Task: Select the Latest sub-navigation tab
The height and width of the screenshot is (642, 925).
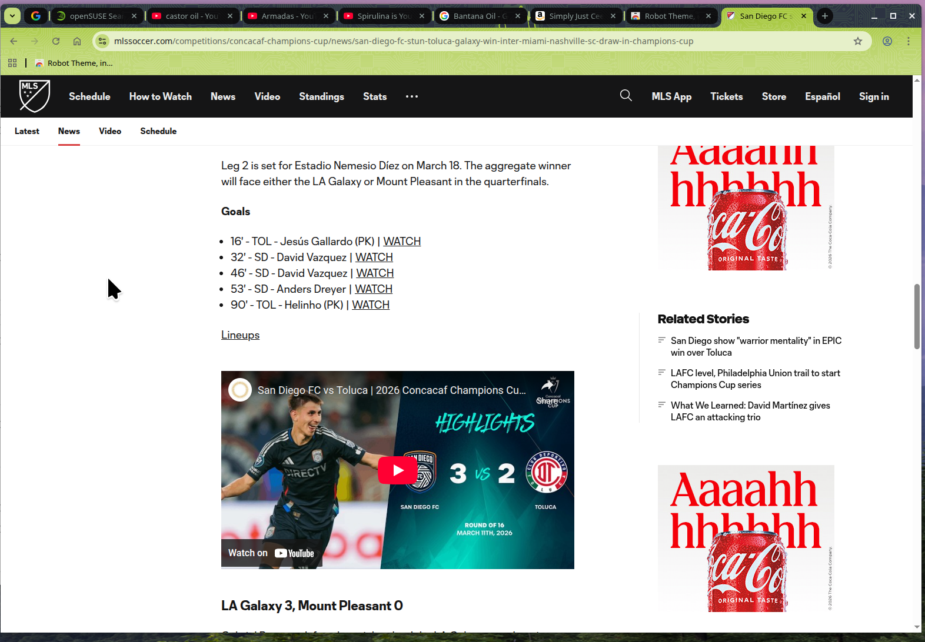Action: coord(27,131)
